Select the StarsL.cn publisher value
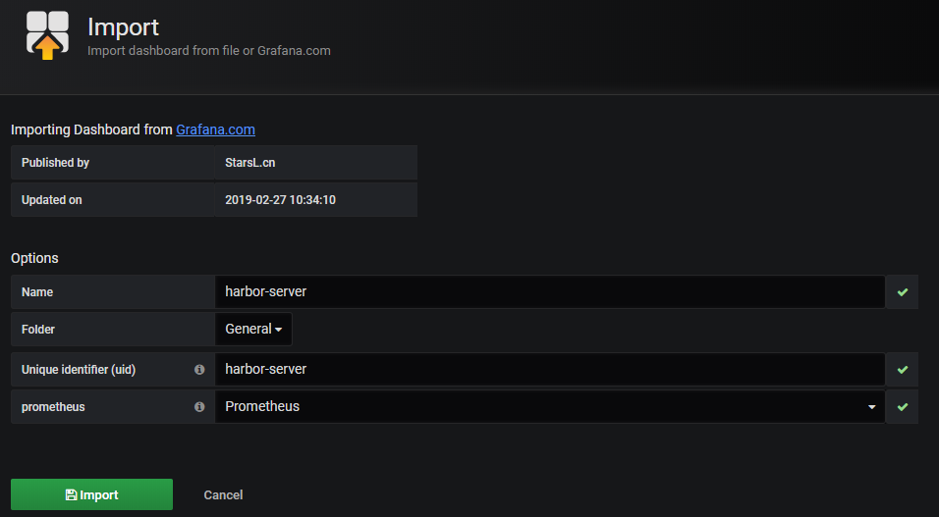Screen dimensions: 939x517 pyautogui.click(x=250, y=163)
